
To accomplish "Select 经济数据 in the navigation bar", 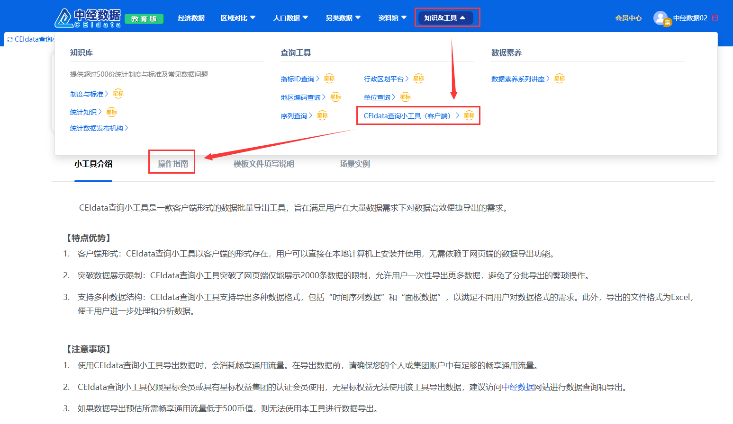I will pyautogui.click(x=191, y=18).
